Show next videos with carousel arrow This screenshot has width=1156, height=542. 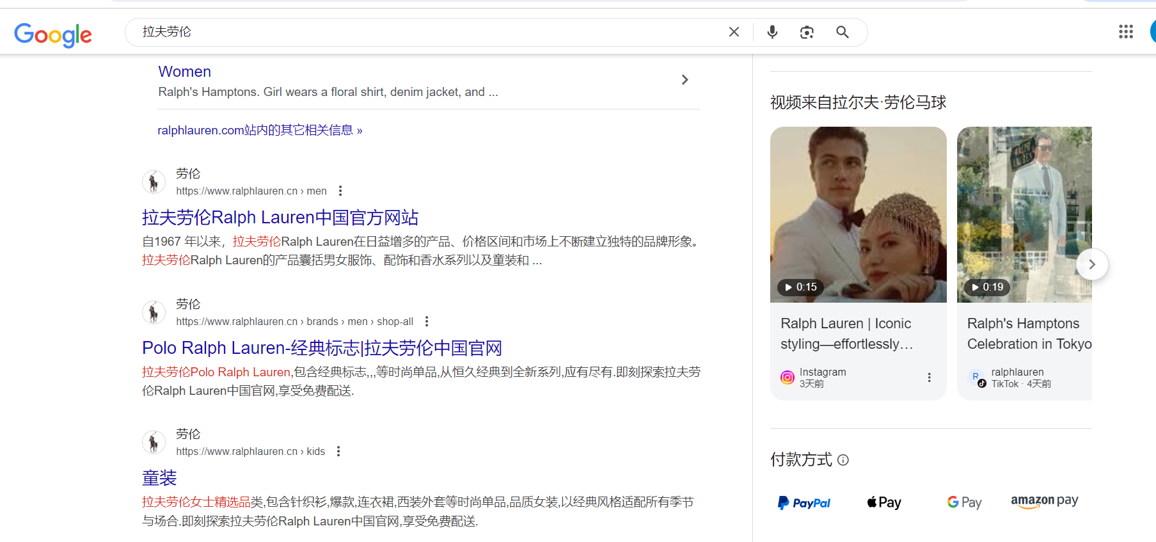pyautogui.click(x=1092, y=264)
